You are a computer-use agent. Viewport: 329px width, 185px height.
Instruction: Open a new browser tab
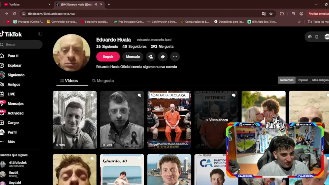[109, 4]
